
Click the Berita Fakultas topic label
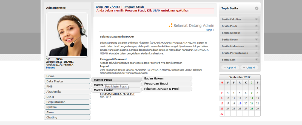(231, 19)
